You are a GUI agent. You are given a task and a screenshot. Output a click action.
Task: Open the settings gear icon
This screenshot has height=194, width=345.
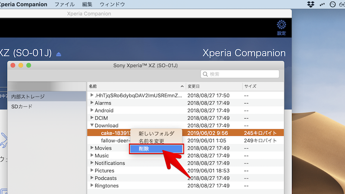pyautogui.click(x=281, y=25)
